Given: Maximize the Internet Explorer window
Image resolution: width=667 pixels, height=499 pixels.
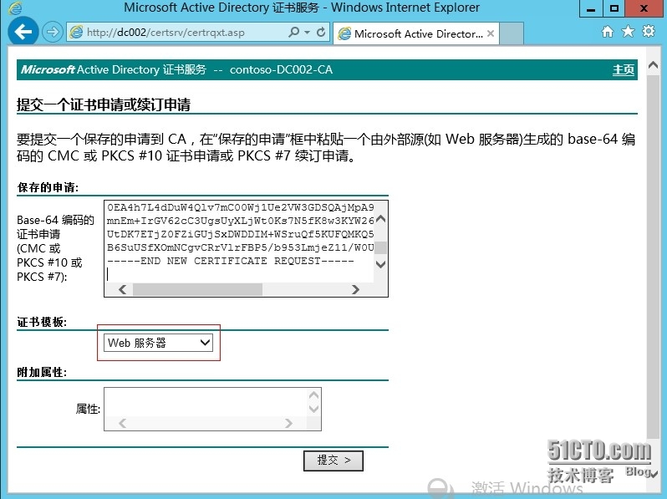Looking at the screenshot, I should (x=614, y=8).
